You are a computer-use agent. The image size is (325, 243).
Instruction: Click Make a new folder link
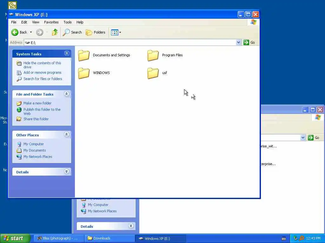pos(37,103)
